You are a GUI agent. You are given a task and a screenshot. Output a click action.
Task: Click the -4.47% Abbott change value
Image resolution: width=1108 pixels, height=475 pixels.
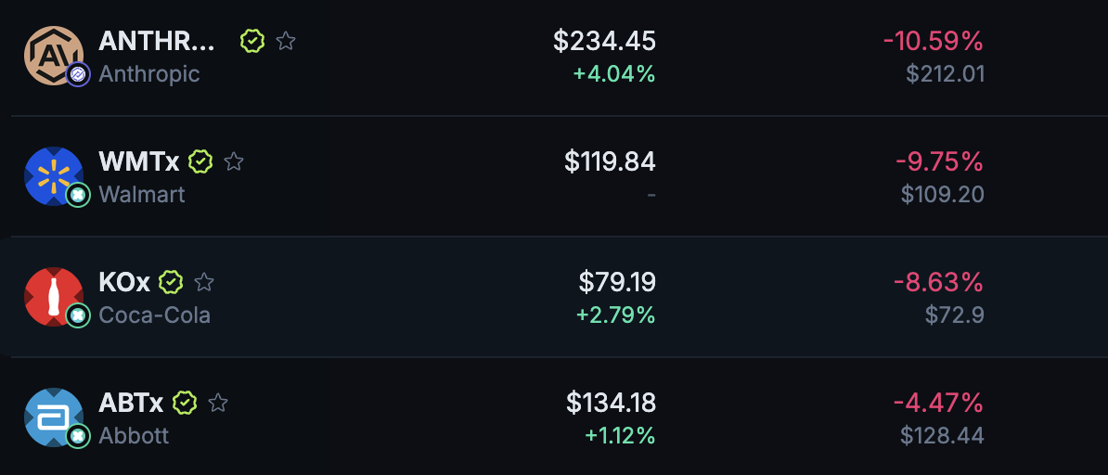pyautogui.click(x=937, y=403)
